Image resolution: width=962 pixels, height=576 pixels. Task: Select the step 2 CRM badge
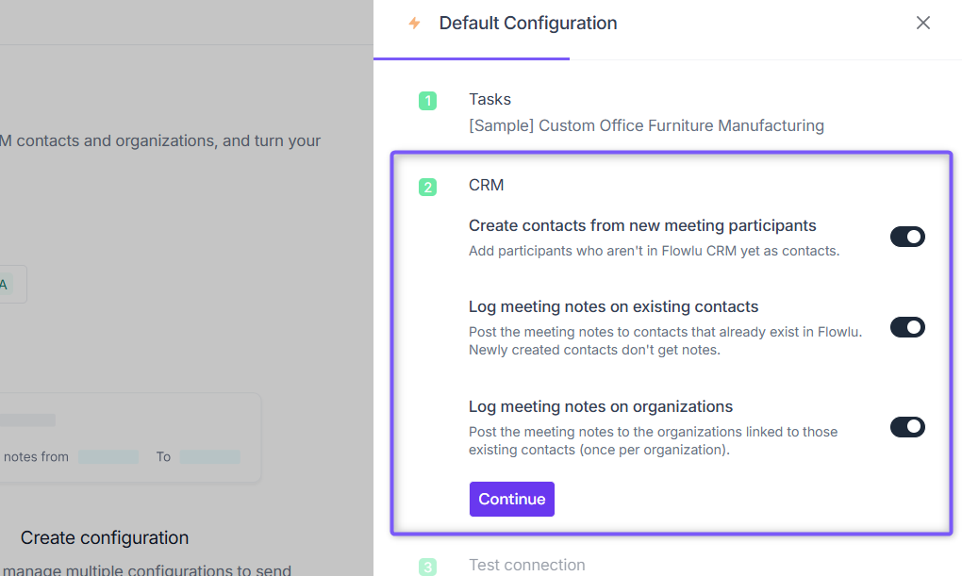pos(427,187)
